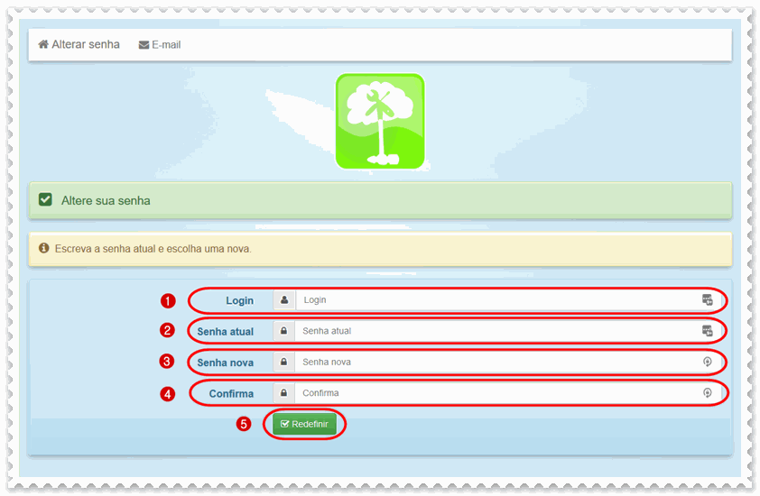Focus the Login text input
The height and width of the screenshot is (496, 760).
coord(496,300)
